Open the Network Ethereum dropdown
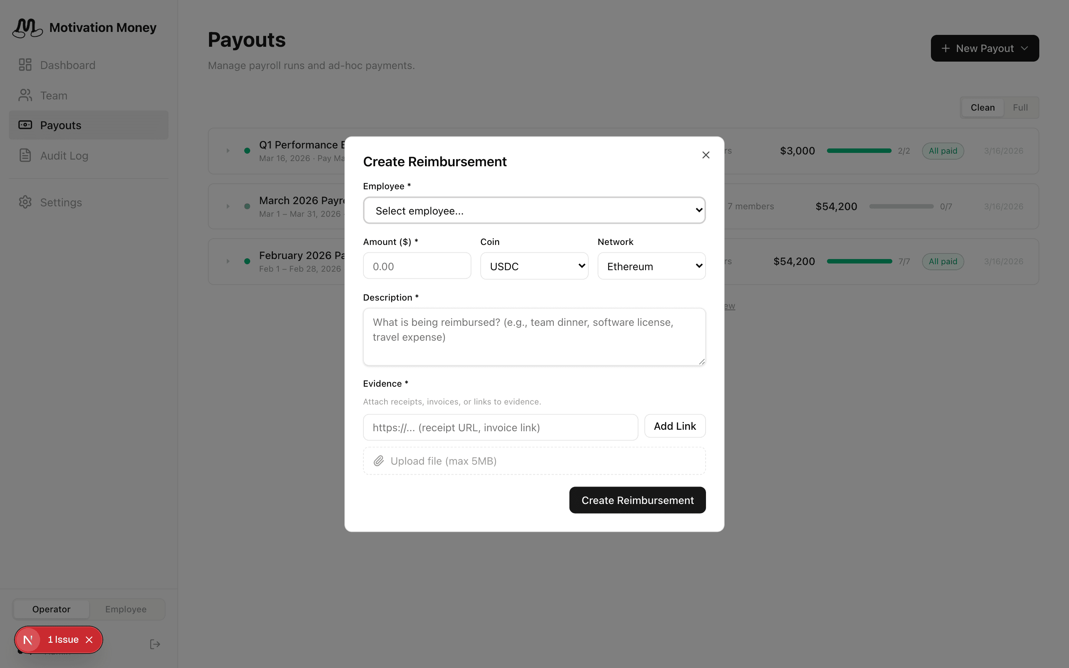1069x668 pixels. point(651,266)
